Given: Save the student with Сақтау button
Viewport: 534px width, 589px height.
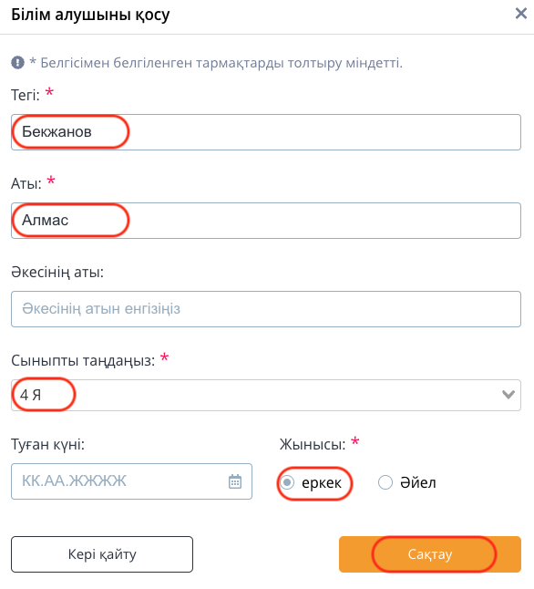Looking at the screenshot, I should tap(430, 554).
